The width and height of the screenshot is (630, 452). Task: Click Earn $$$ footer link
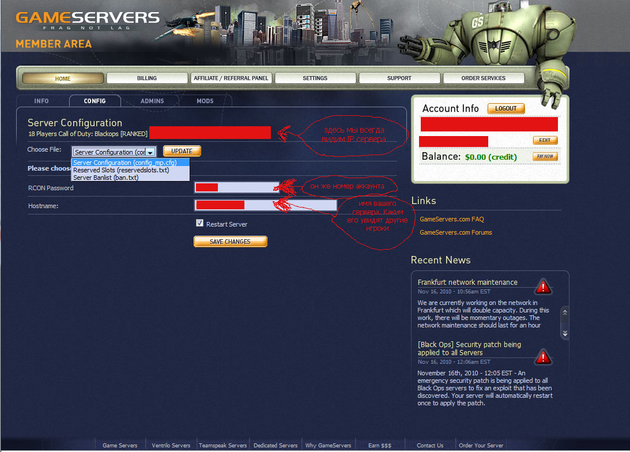[x=380, y=445]
